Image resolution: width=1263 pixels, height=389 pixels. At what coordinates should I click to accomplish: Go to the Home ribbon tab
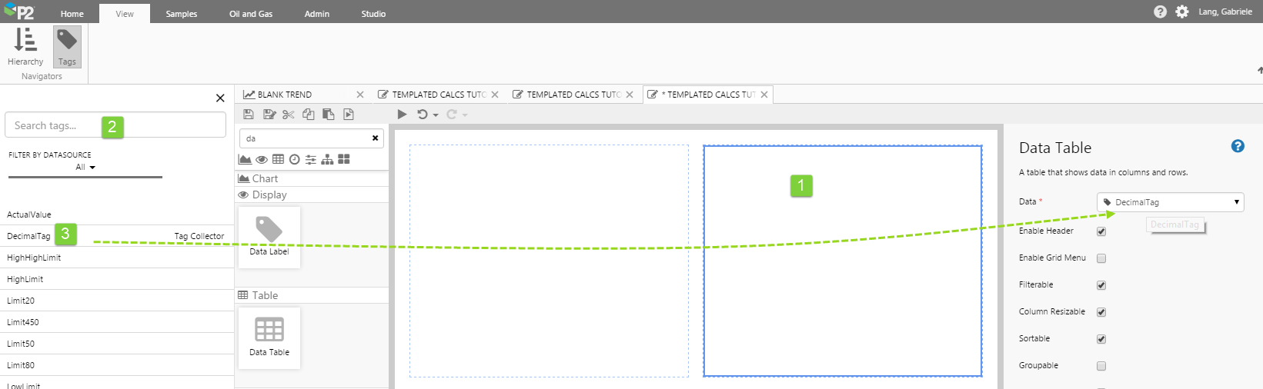[72, 14]
